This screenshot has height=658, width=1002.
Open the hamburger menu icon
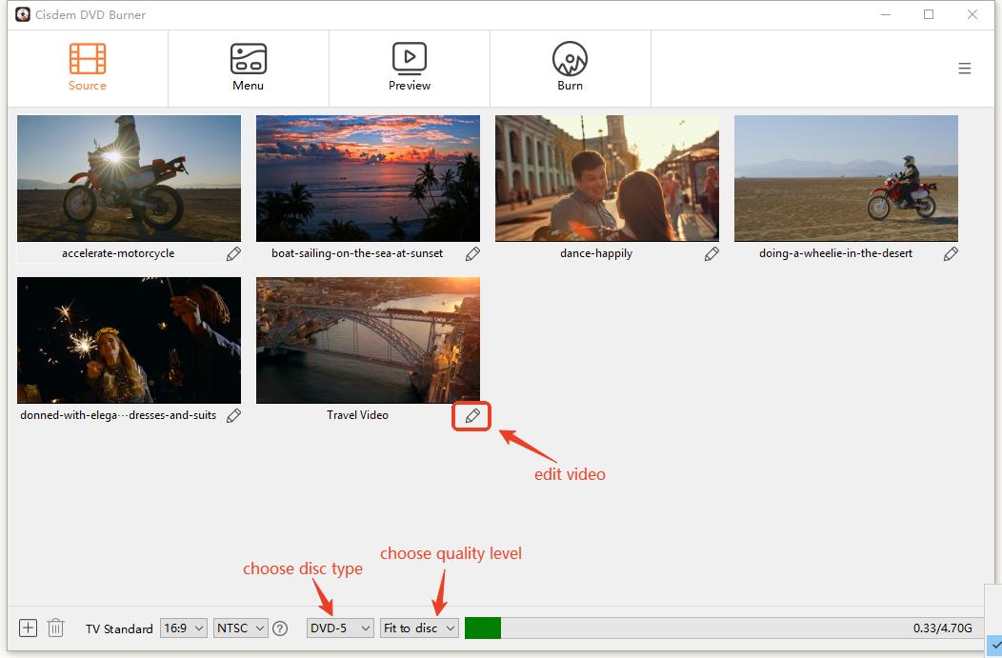click(965, 68)
